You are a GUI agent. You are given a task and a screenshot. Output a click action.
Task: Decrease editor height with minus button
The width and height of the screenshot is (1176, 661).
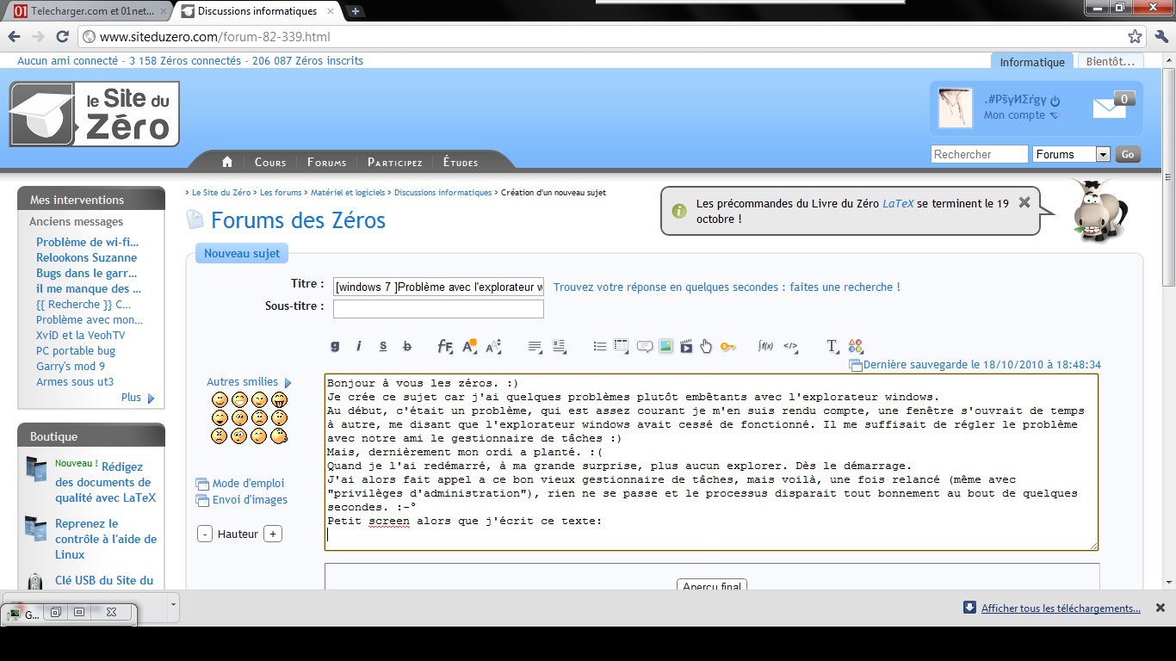pyautogui.click(x=205, y=534)
